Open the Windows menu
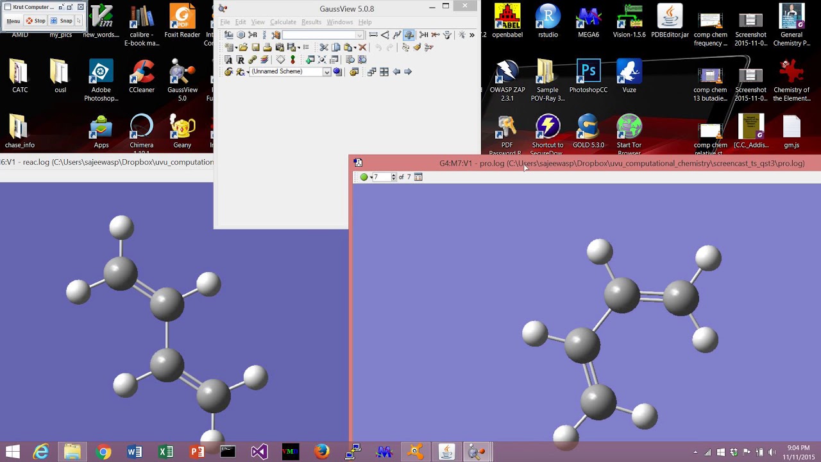This screenshot has width=821, height=462. pyautogui.click(x=340, y=22)
